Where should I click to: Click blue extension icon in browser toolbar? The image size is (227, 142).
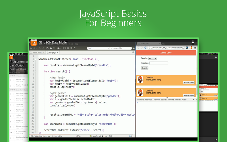click(x=187, y=48)
